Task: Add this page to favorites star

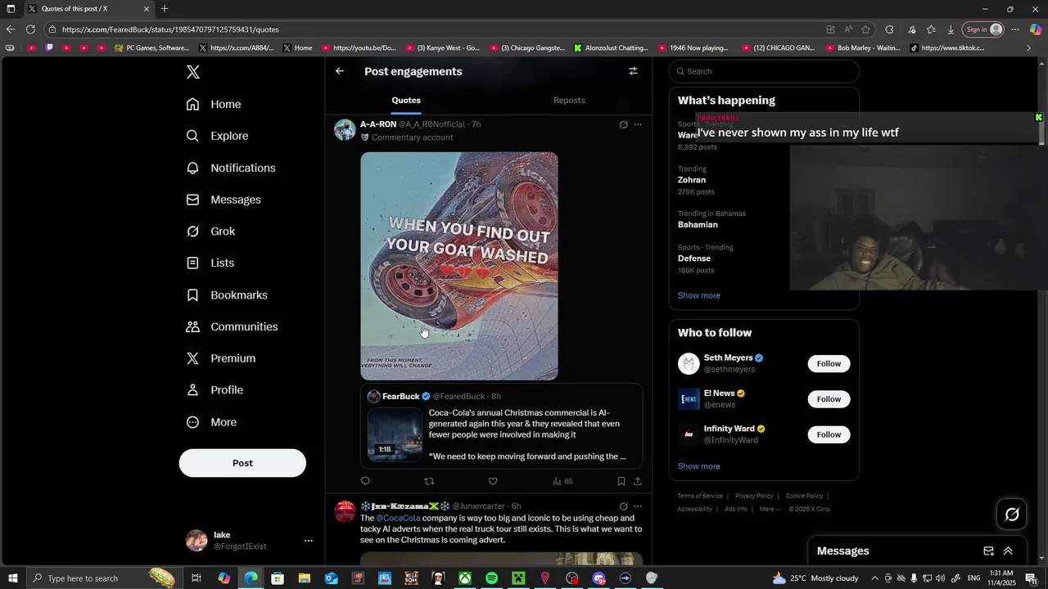Action: click(x=865, y=29)
